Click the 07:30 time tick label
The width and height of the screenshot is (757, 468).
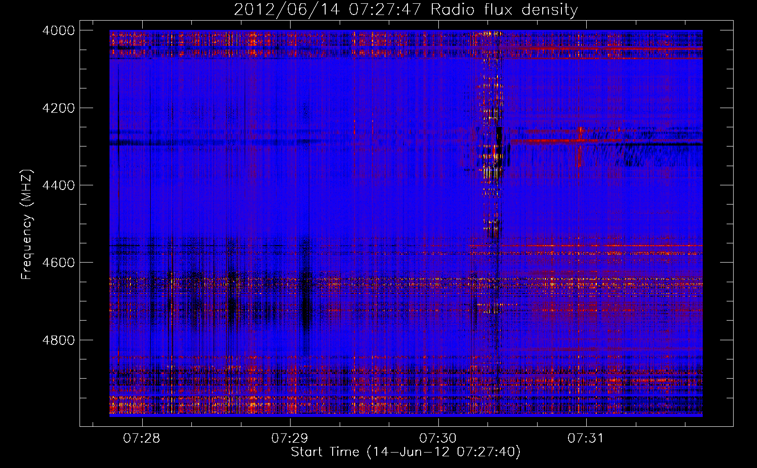click(438, 439)
